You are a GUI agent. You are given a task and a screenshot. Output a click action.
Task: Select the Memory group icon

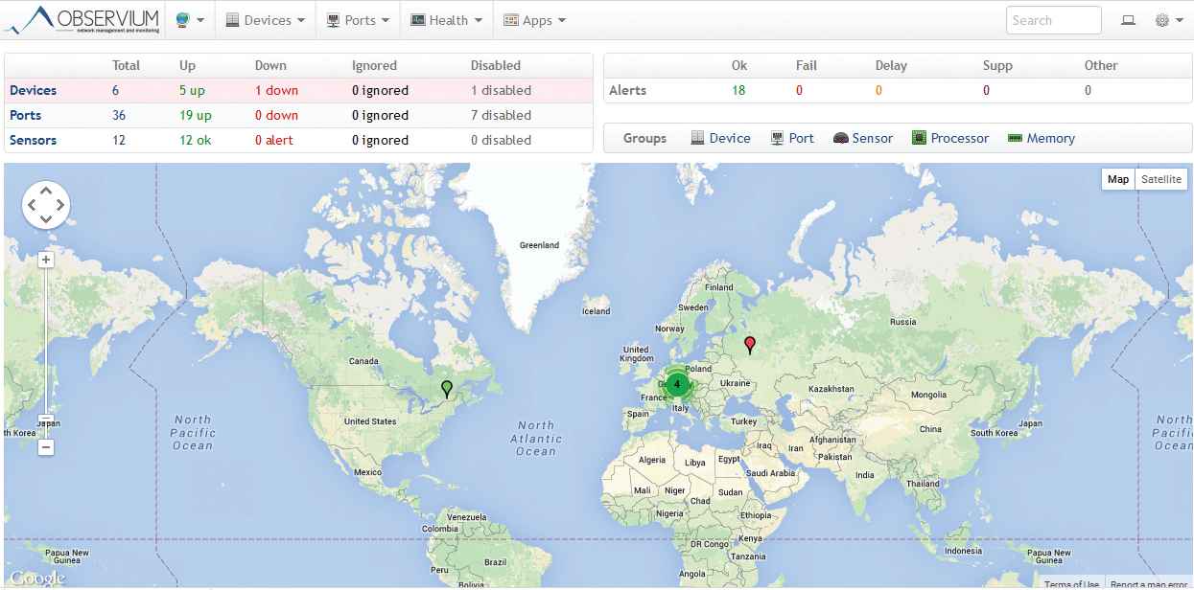[1016, 138]
